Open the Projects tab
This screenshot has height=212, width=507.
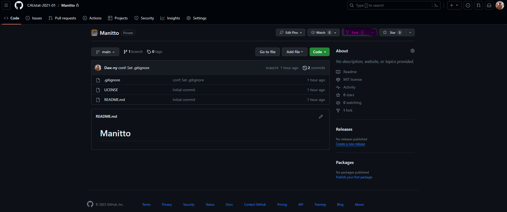coord(118,18)
